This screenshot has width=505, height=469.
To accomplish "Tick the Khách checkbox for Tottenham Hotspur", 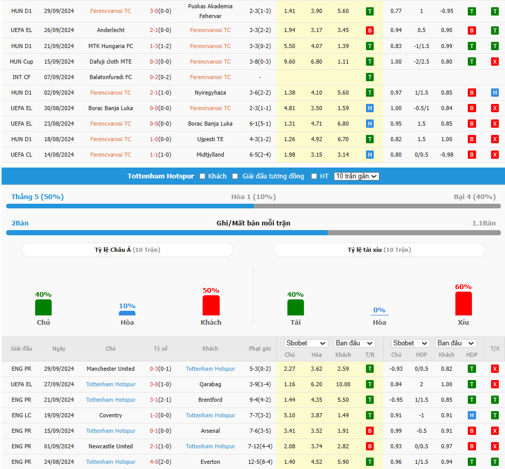I will pyautogui.click(x=202, y=176).
